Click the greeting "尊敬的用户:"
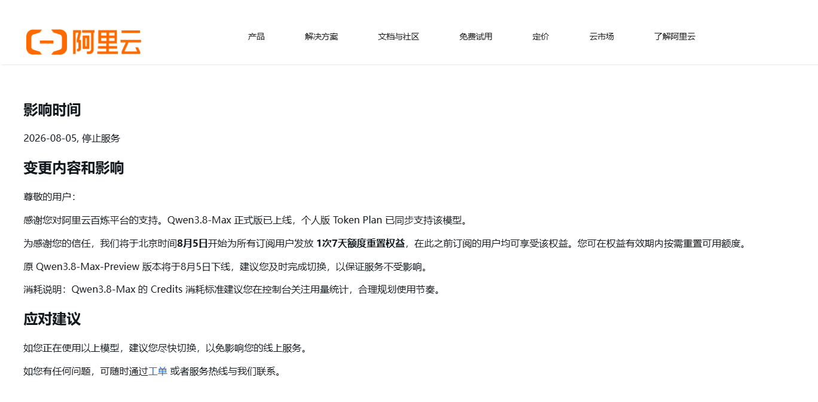Image resolution: width=818 pixels, height=402 pixels. point(50,197)
